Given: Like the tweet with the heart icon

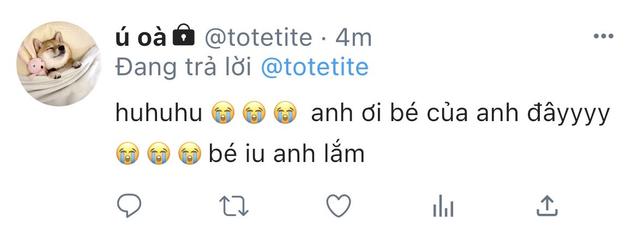Looking at the screenshot, I should click(338, 205).
